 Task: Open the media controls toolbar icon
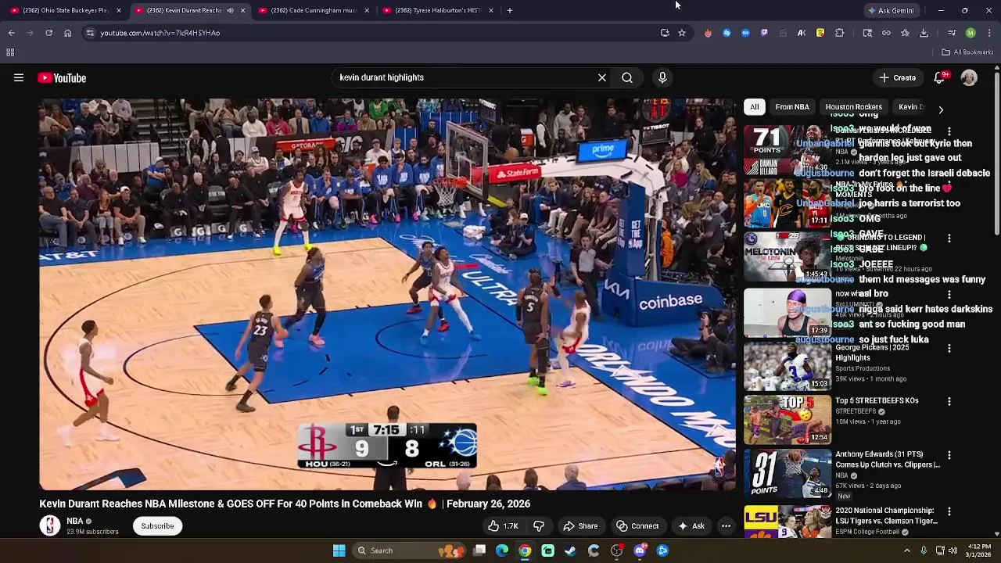click(952, 33)
